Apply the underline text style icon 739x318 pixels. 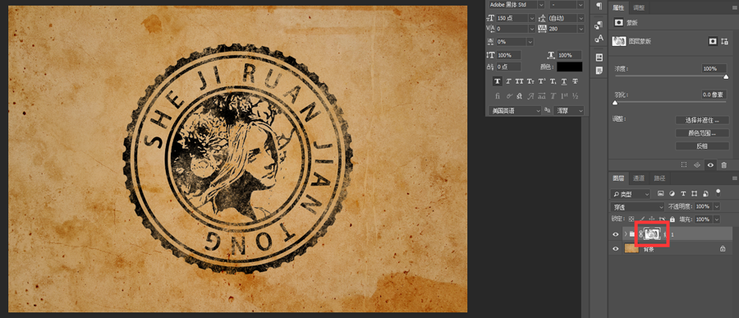click(x=563, y=81)
